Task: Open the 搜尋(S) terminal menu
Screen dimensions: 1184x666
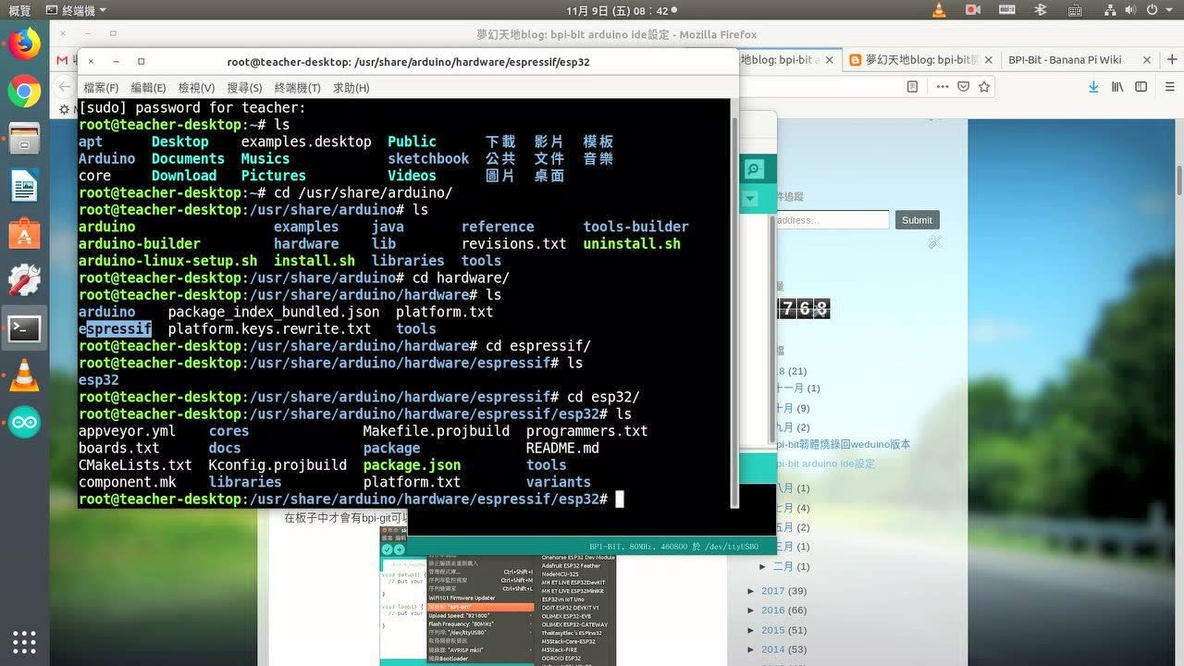Action: tap(244, 88)
